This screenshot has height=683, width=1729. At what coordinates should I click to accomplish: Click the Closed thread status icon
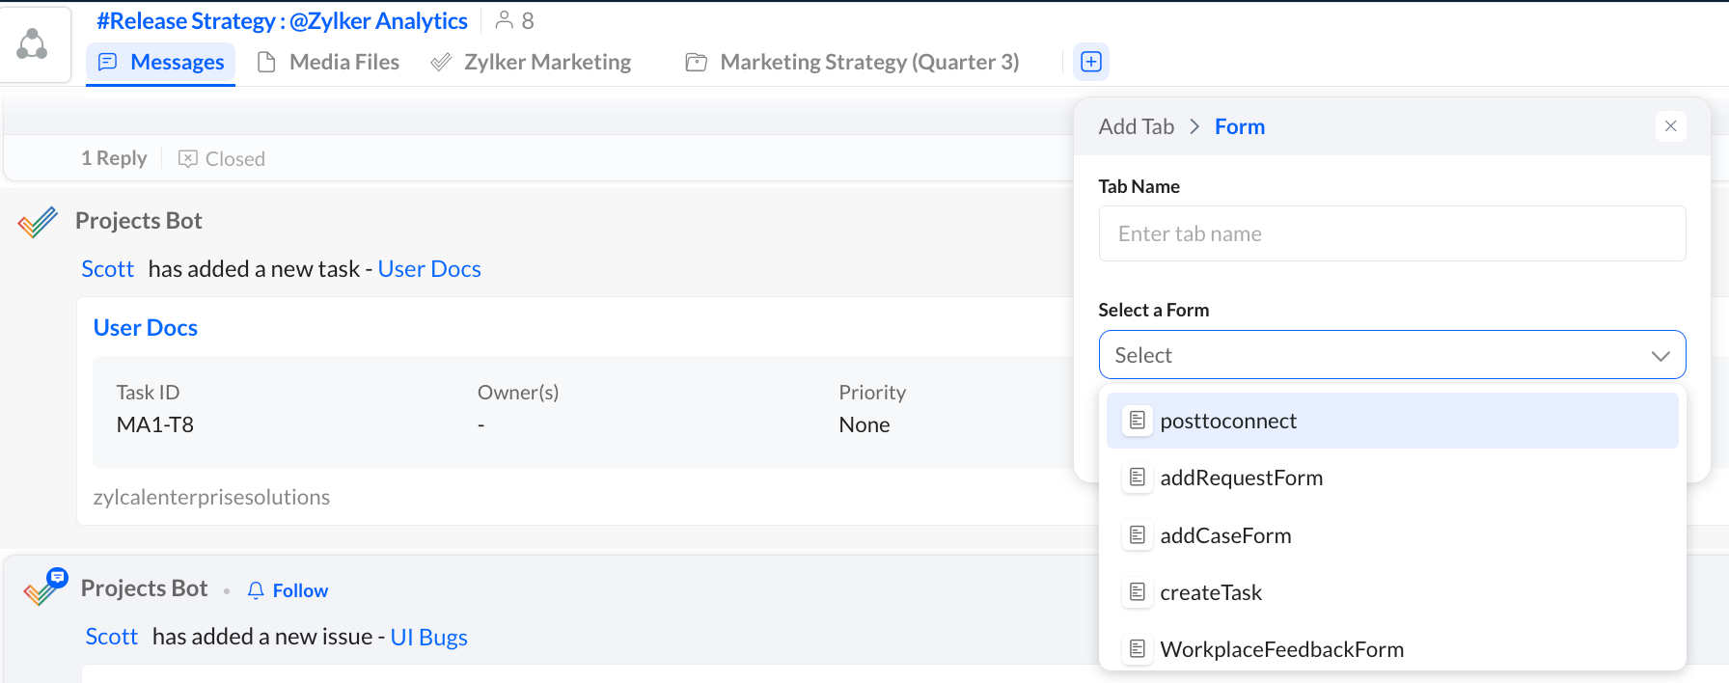point(188,158)
